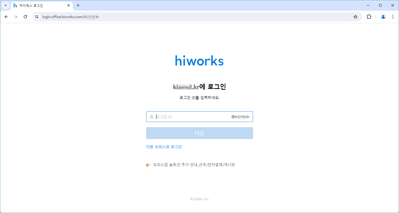Go forward to the next page
Image resolution: width=399 pixels, height=213 pixels.
16,17
